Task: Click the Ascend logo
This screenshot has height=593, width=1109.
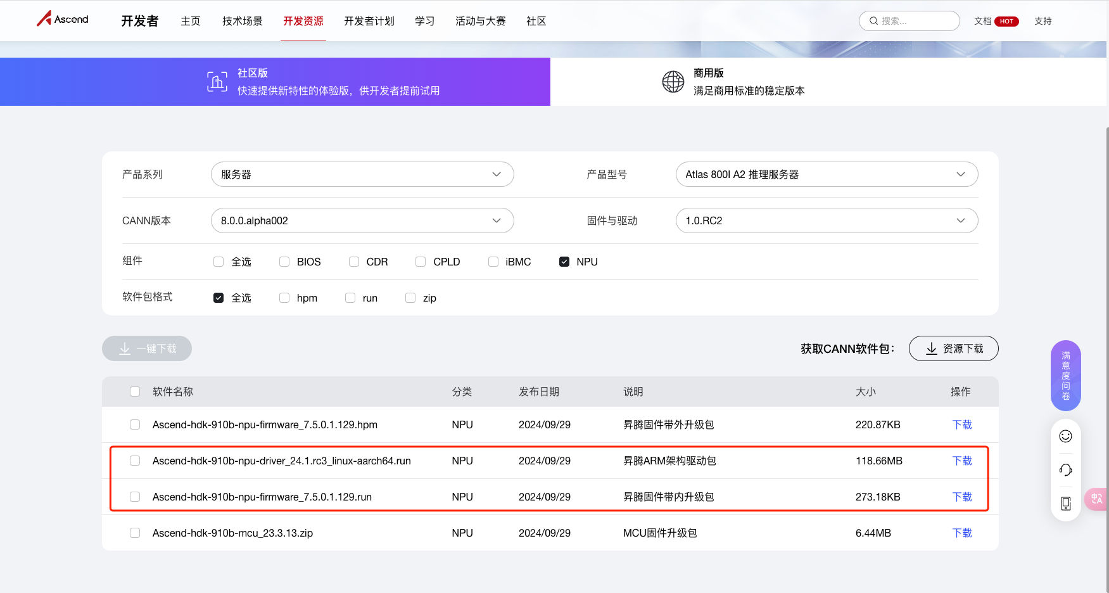Action: point(62,19)
